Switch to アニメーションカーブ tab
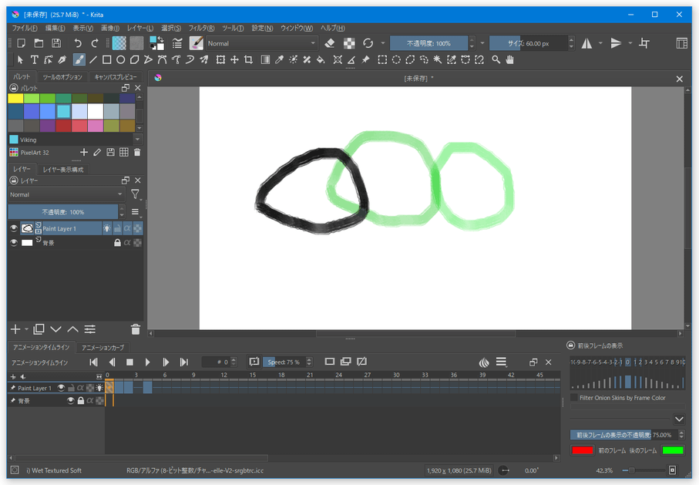The image size is (699, 485). coord(103,347)
